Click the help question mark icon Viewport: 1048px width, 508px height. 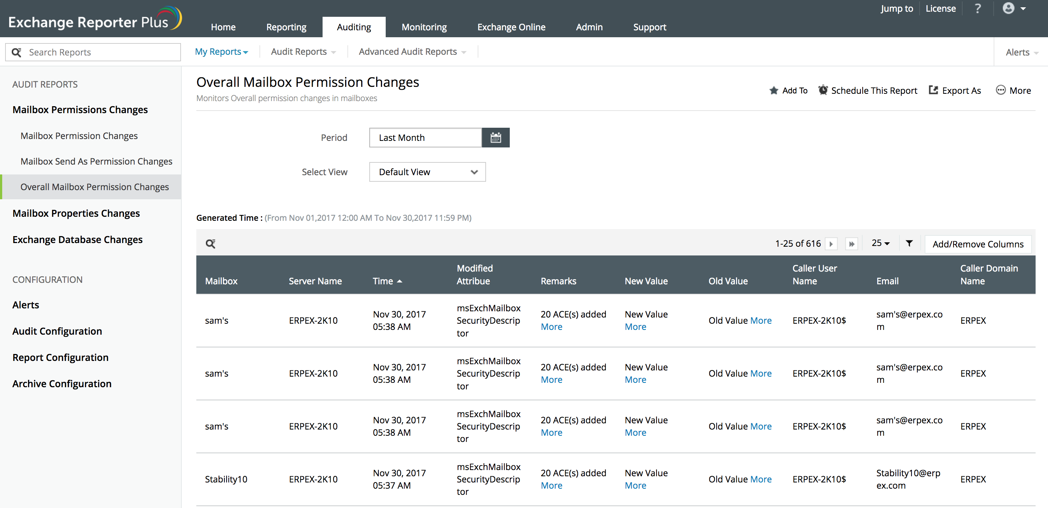click(978, 8)
